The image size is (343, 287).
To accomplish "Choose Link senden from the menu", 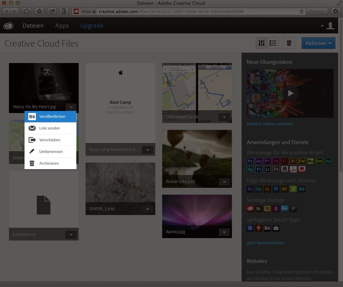I will tap(50, 128).
